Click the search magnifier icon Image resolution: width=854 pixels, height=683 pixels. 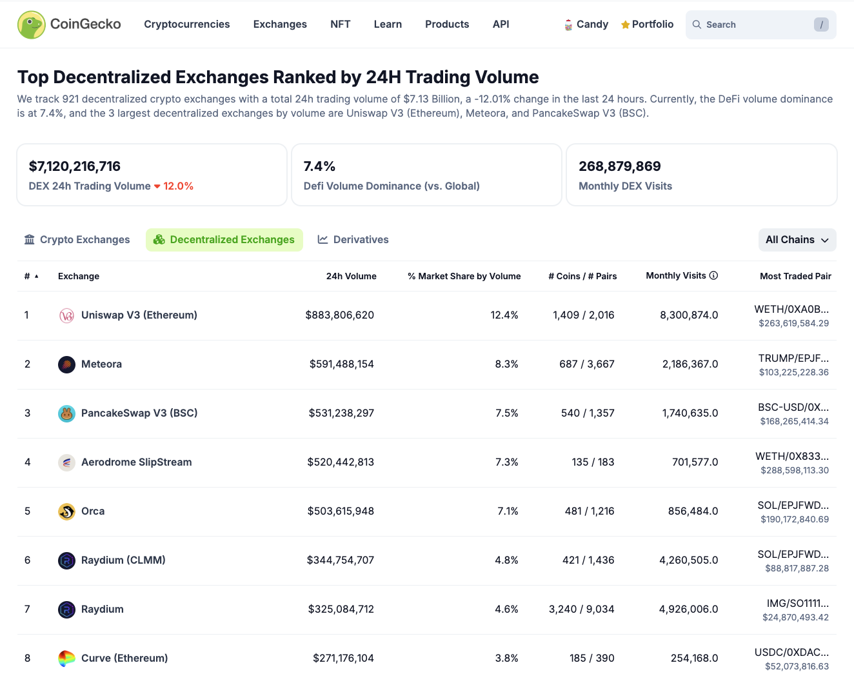697,25
